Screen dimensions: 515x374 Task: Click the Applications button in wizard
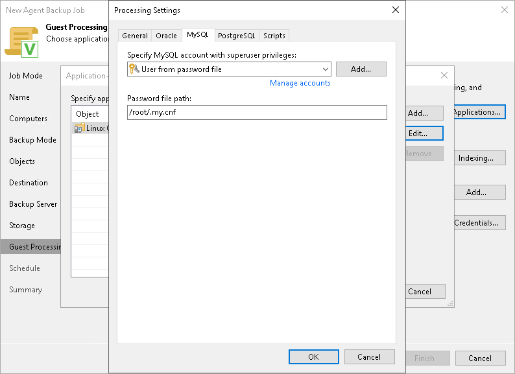pyautogui.click(x=480, y=112)
